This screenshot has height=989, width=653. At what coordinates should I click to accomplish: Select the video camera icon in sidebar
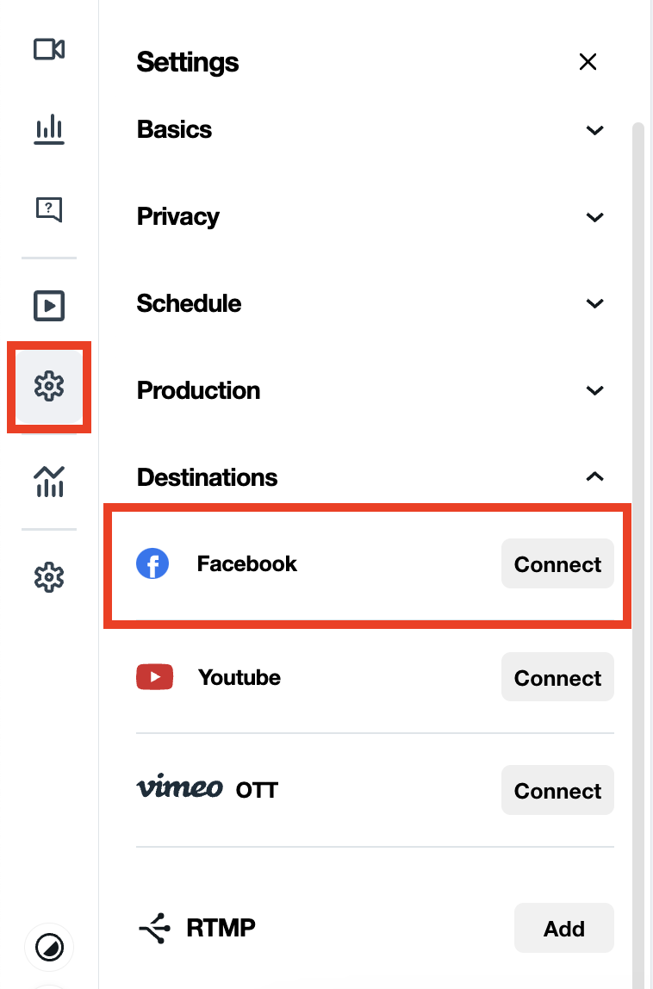point(49,49)
